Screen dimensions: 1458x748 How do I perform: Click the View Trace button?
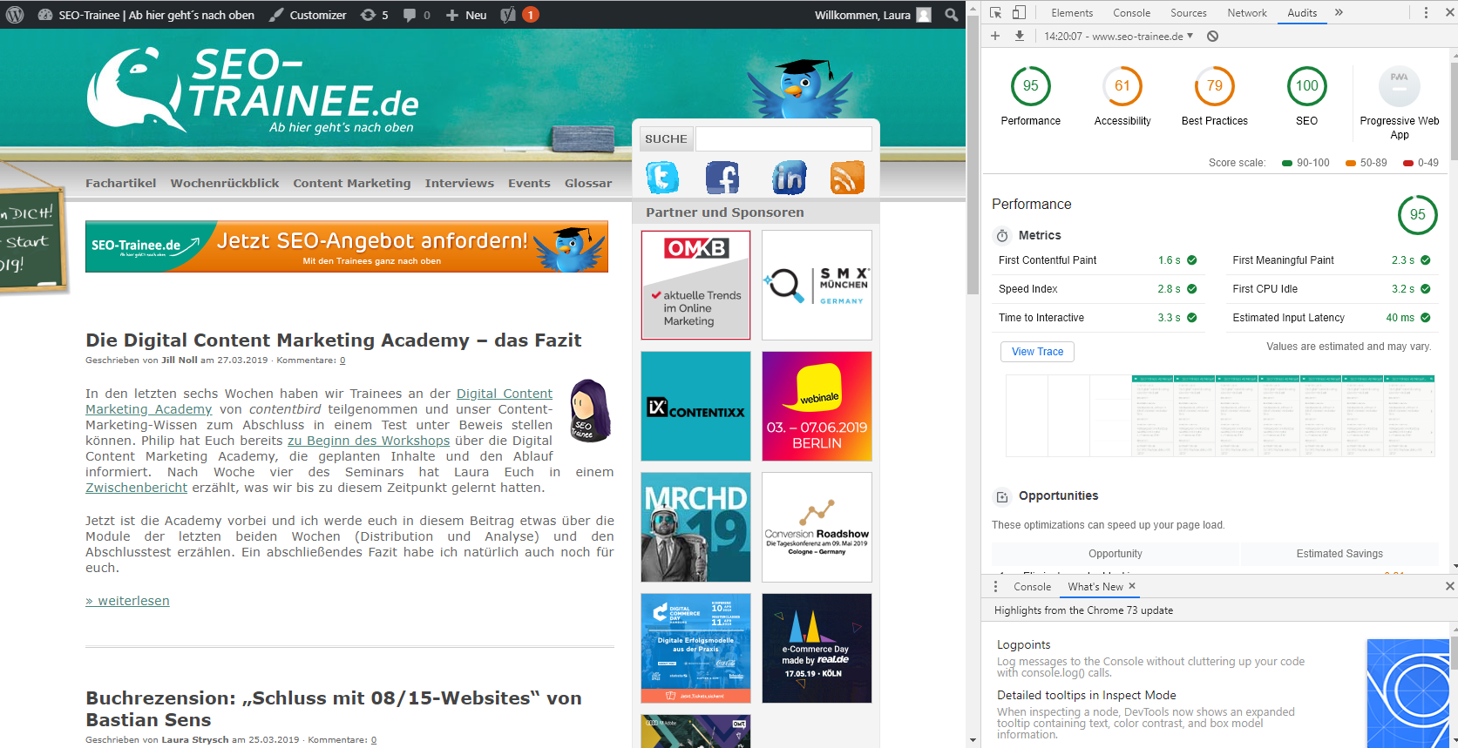point(1037,352)
